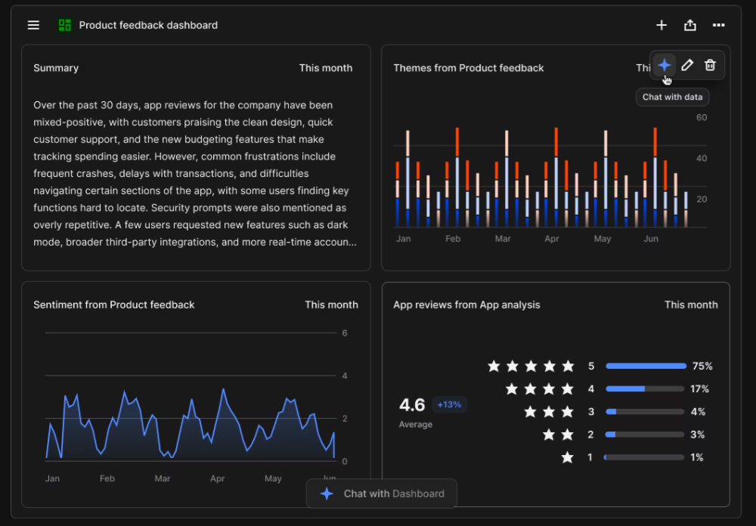Open the hamburger navigation menu

pyautogui.click(x=33, y=25)
